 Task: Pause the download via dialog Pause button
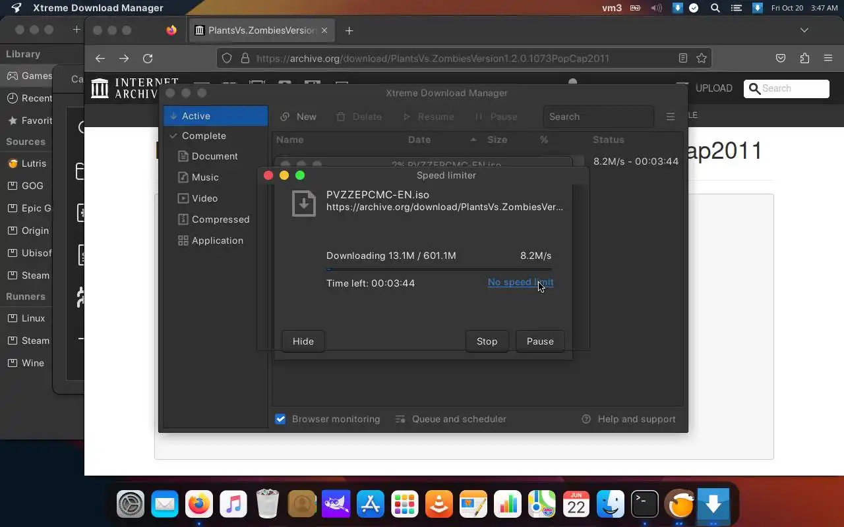click(x=540, y=341)
